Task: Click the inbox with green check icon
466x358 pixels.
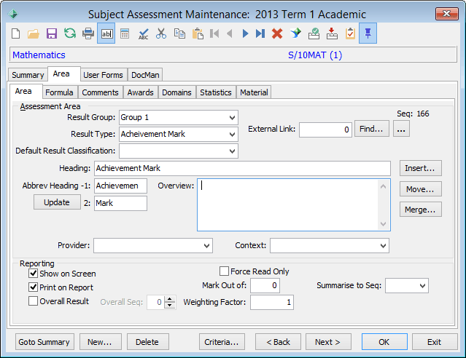Action: pyautogui.click(x=314, y=33)
